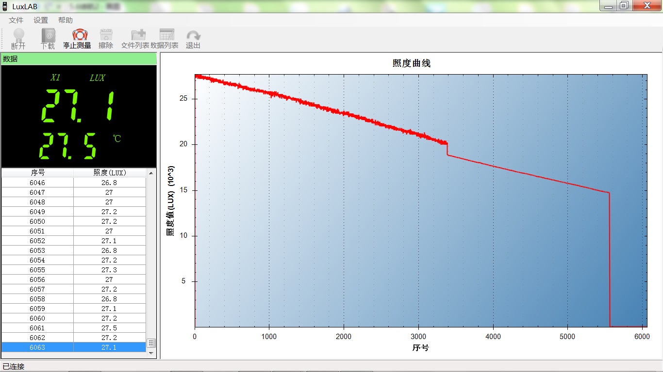The height and width of the screenshot is (372, 663).
Task: Select row 6058 in data table
Action: click(x=74, y=299)
